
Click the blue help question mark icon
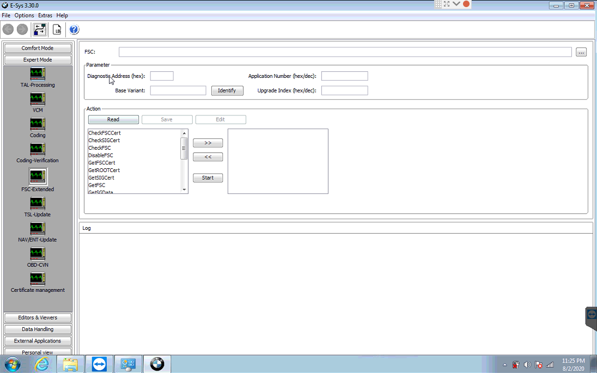[x=74, y=29]
